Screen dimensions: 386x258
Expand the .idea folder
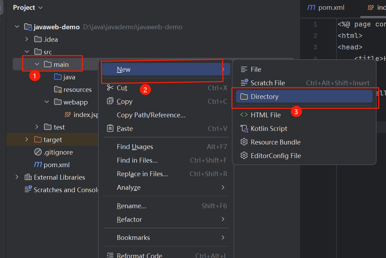click(x=27, y=39)
